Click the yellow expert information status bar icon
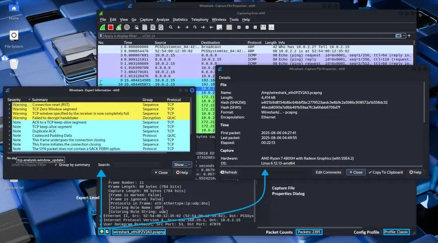This screenshot has width=438, height=243. (x=102, y=232)
